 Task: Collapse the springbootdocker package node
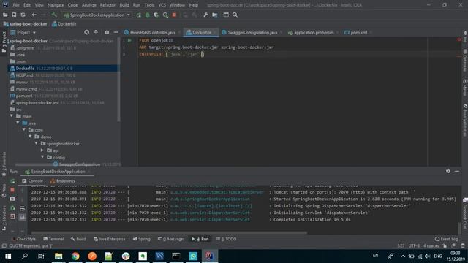click(37, 143)
